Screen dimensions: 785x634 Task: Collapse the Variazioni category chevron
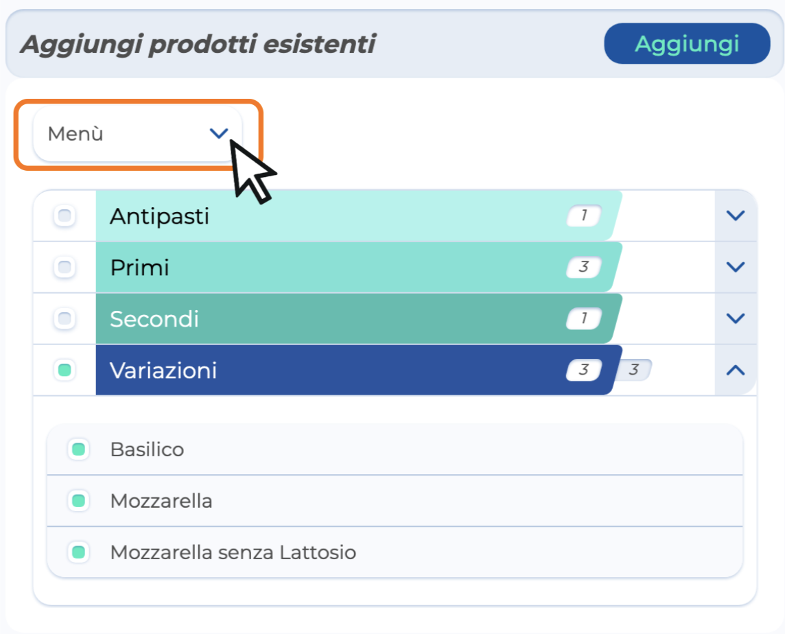click(x=735, y=371)
